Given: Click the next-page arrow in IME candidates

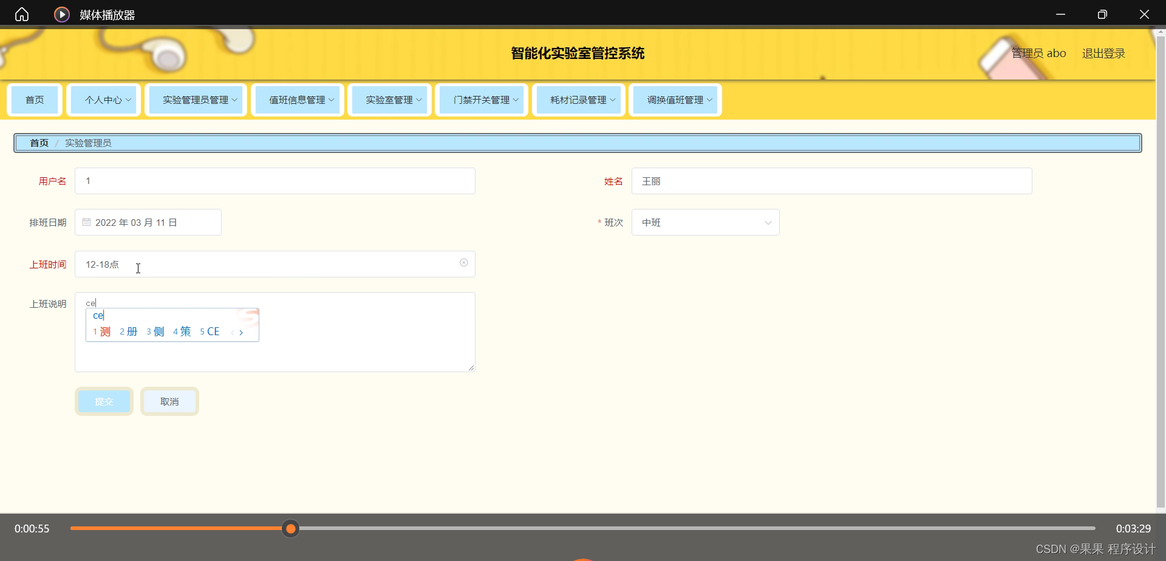Looking at the screenshot, I should pyautogui.click(x=242, y=332).
